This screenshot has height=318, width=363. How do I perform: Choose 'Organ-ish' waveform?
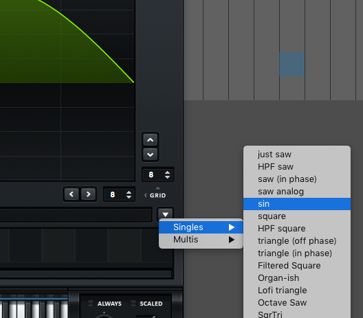click(x=297, y=278)
